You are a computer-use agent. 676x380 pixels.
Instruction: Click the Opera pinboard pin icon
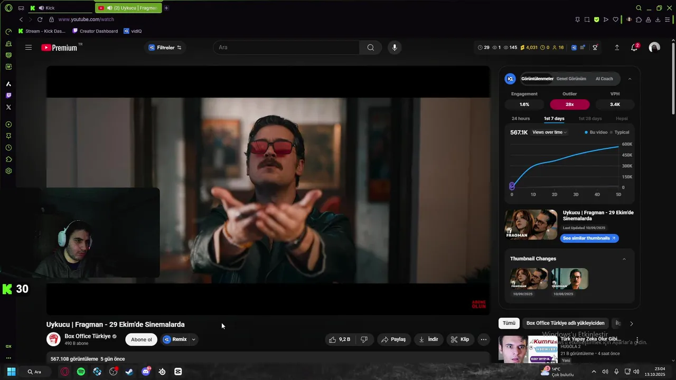577,20
